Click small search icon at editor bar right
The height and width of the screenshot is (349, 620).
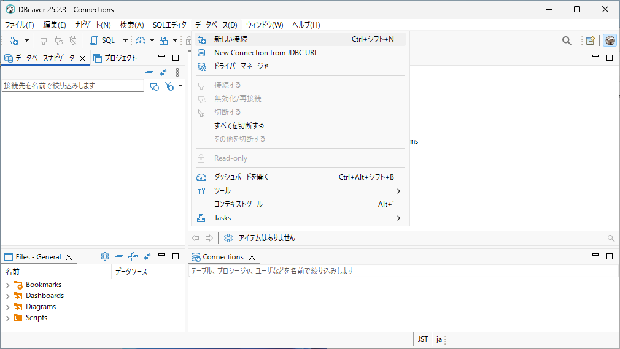pos(611,239)
